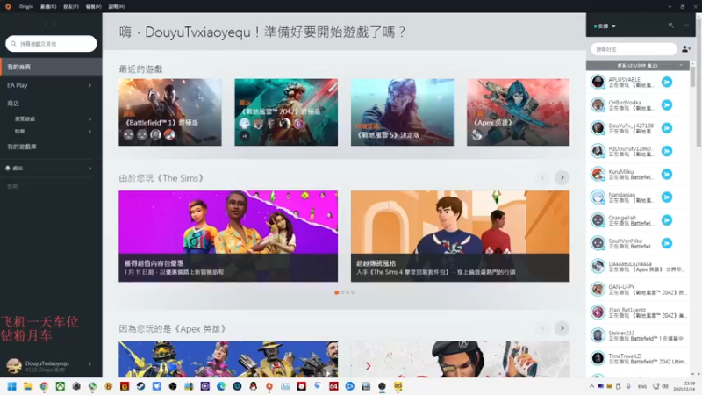Select the first carousel page dot
Image resolution: width=702 pixels, height=395 pixels.
coord(337,292)
